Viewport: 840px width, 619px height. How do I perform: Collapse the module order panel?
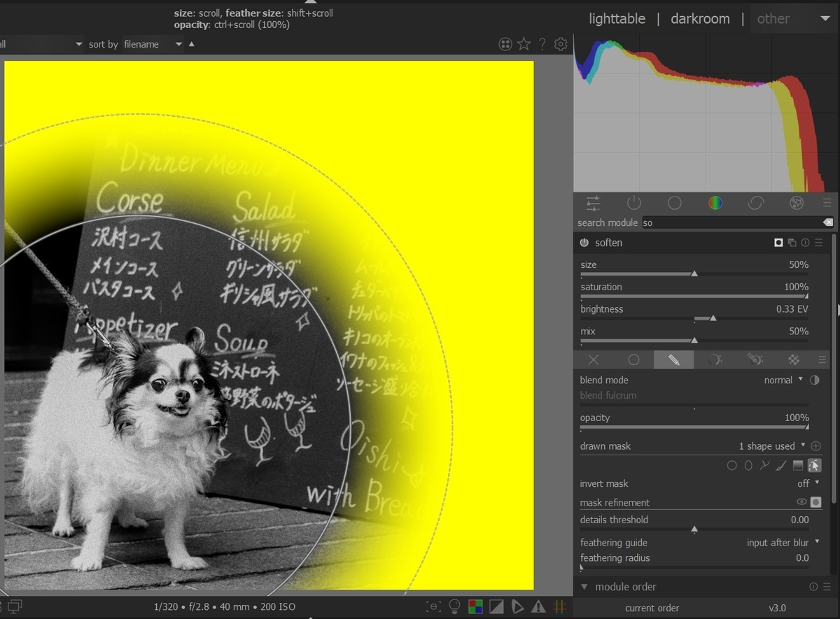(584, 587)
